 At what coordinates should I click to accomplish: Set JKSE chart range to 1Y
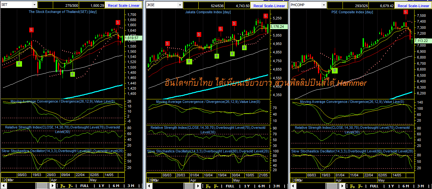247,186
